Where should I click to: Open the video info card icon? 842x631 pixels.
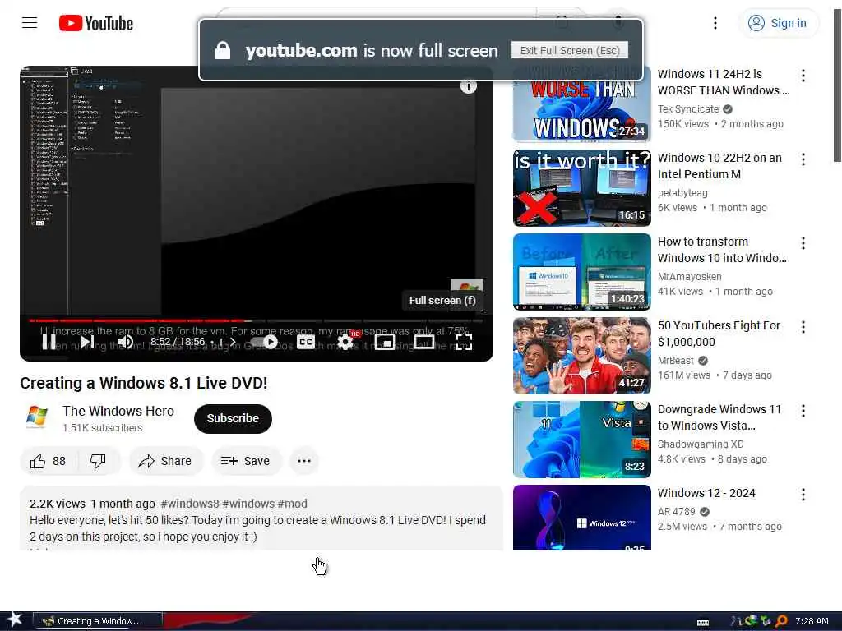click(x=468, y=86)
